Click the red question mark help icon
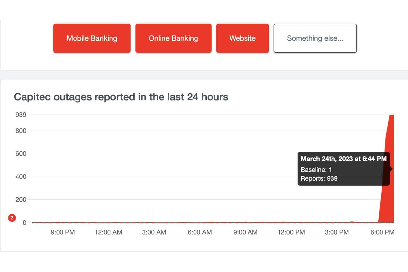 [12, 218]
